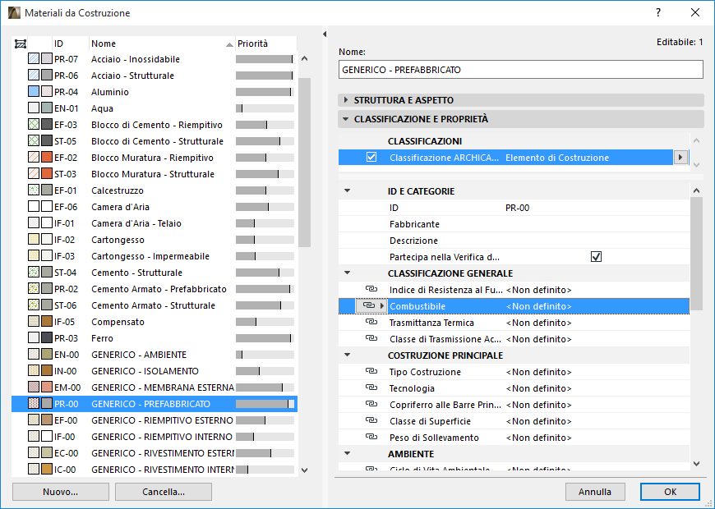
Task: Click the Annulla button
Action: tap(595, 492)
